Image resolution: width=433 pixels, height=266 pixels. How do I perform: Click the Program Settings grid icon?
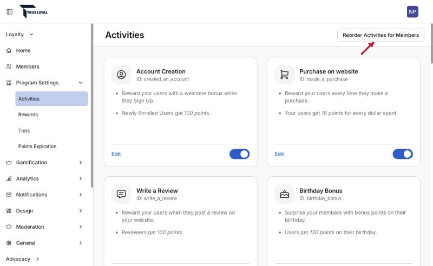point(9,83)
